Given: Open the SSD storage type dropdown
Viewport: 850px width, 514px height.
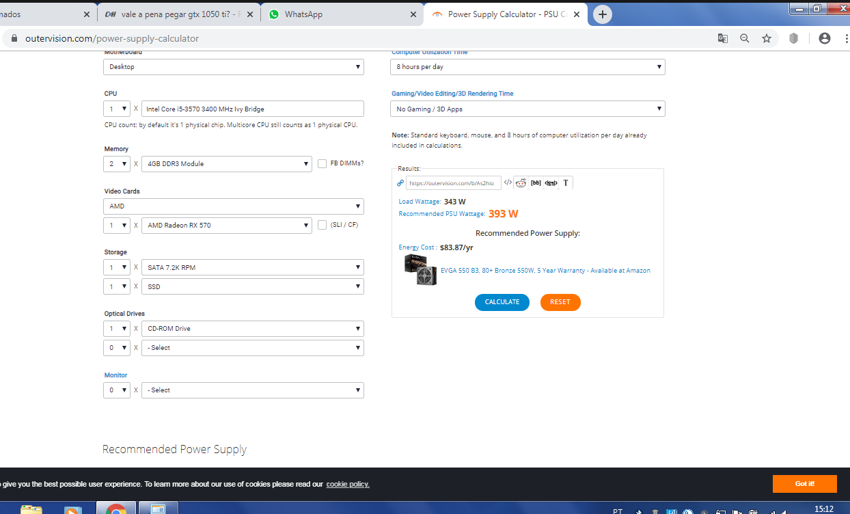Looking at the screenshot, I should pyautogui.click(x=253, y=286).
